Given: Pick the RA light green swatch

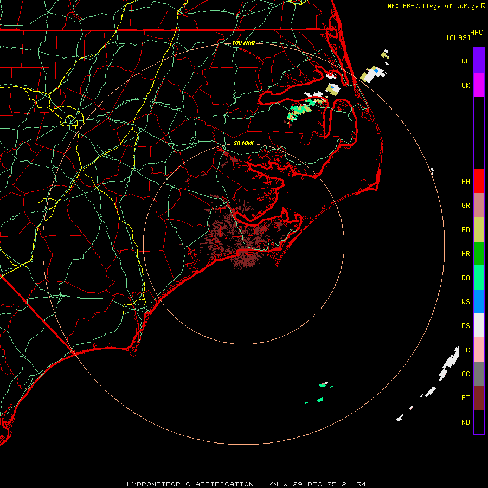Looking at the screenshot, I should (x=479, y=278).
